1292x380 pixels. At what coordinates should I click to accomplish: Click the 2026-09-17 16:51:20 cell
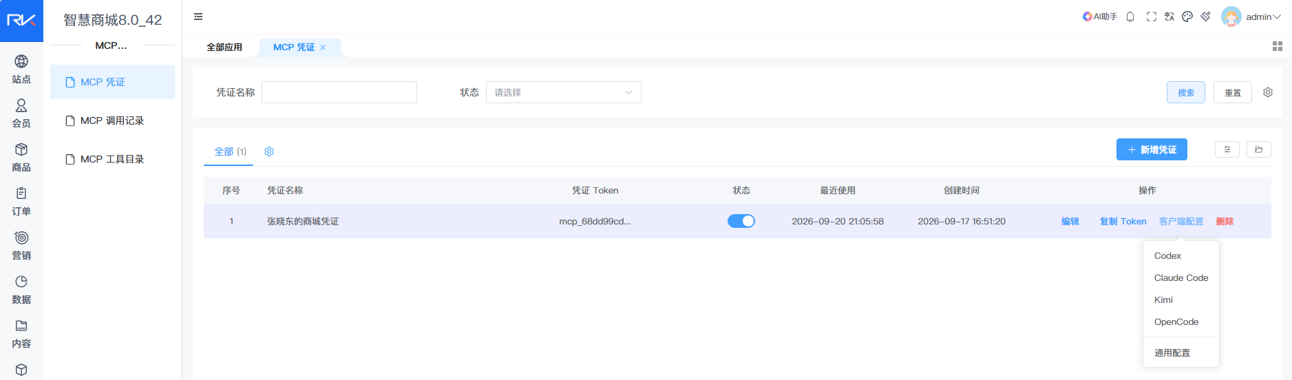pos(962,221)
